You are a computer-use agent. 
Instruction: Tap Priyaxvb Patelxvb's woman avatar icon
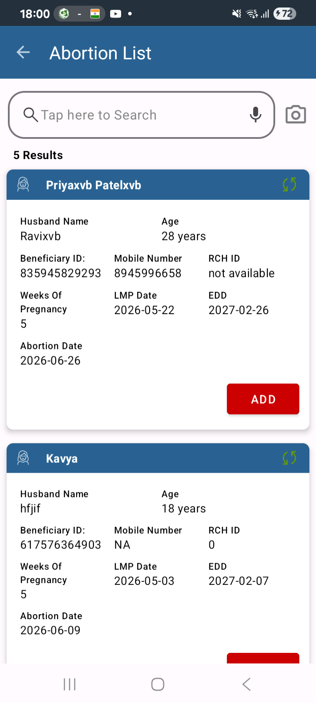pos(23,185)
